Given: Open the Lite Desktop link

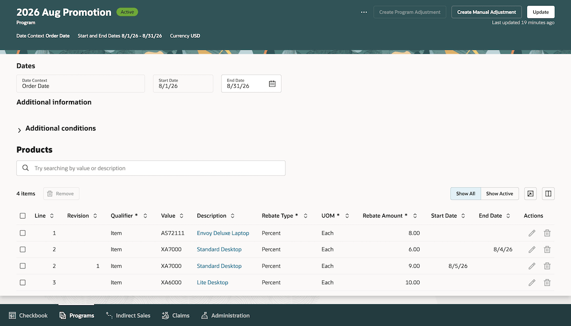Looking at the screenshot, I should tap(213, 282).
